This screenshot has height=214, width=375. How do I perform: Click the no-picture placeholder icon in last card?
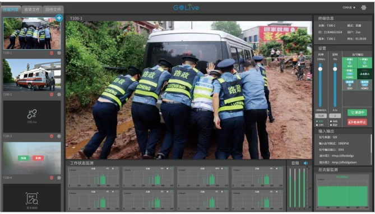(x=32, y=198)
